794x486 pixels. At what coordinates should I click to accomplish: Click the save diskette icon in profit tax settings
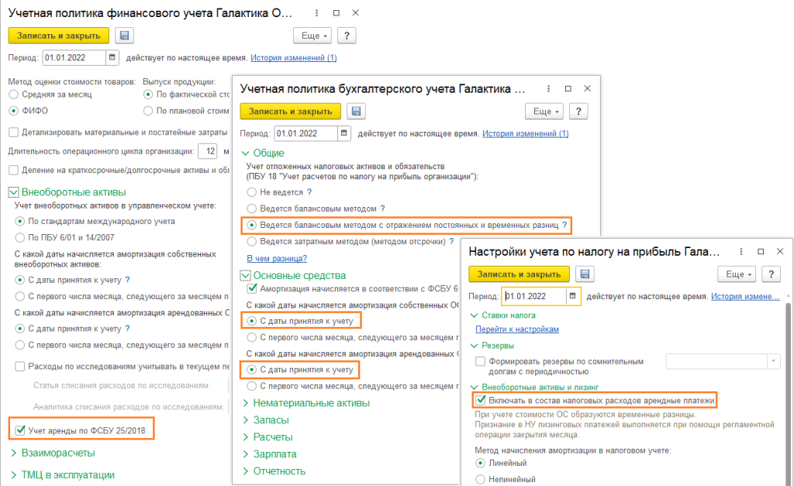click(585, 274)
